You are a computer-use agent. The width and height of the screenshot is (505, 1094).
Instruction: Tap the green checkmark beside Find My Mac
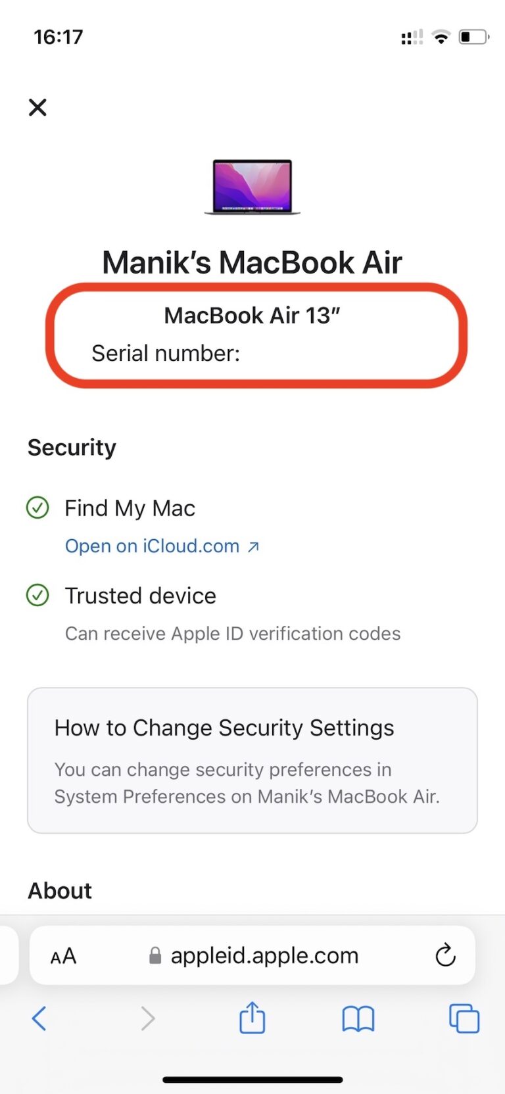point(37,508)
